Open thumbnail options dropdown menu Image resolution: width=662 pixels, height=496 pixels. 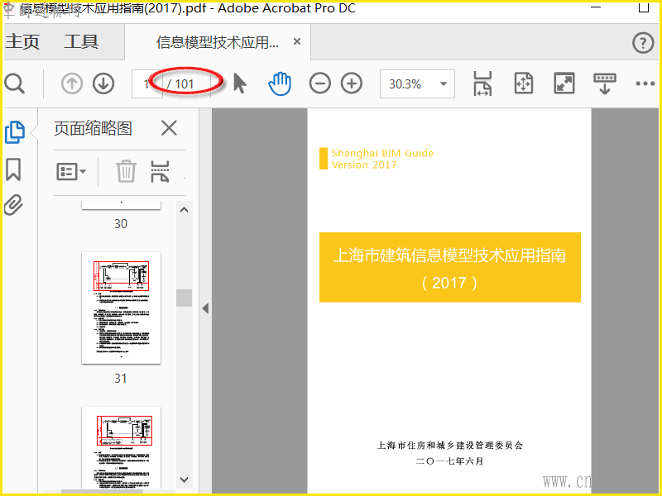pos(71,172)
